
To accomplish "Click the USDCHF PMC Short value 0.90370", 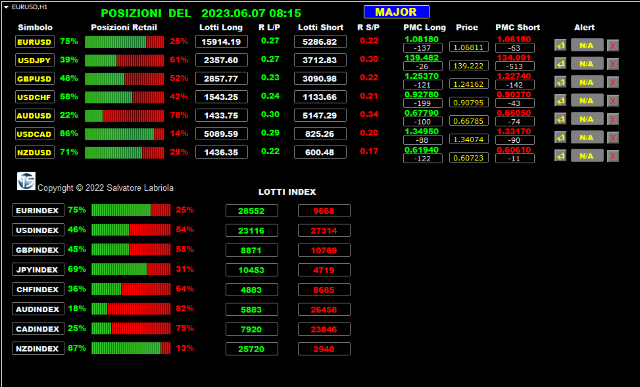I will point(514,94).
